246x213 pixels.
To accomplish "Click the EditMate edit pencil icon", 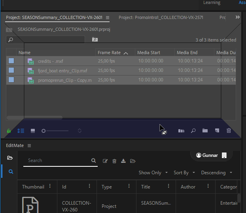I will click(x=105, y=161).
